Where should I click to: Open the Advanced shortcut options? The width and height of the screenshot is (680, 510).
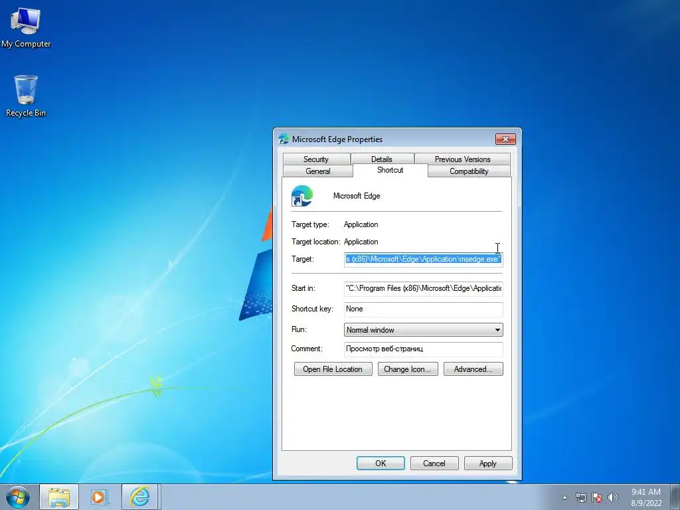[473, 369]
